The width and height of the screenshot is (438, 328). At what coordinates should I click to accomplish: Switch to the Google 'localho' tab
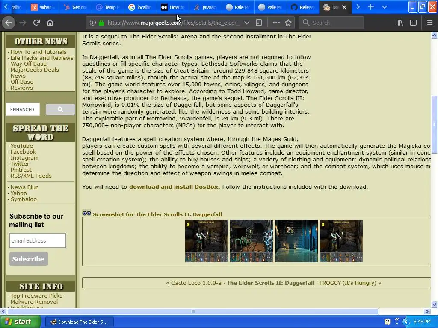point(140,7)
